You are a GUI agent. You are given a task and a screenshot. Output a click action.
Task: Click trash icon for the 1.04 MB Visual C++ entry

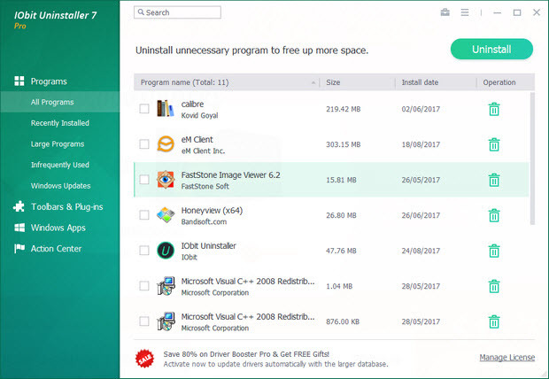pyautogui.click(x=494, y=286)
